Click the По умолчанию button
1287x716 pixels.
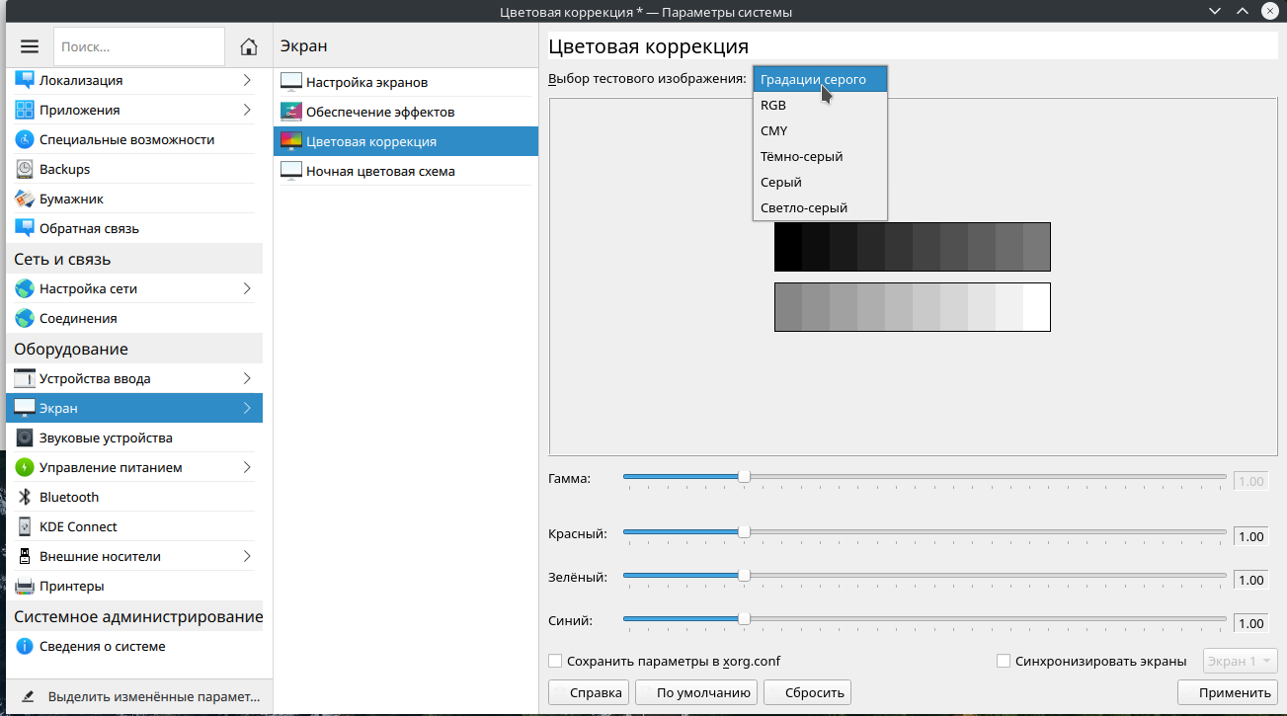tap(696, 692)
